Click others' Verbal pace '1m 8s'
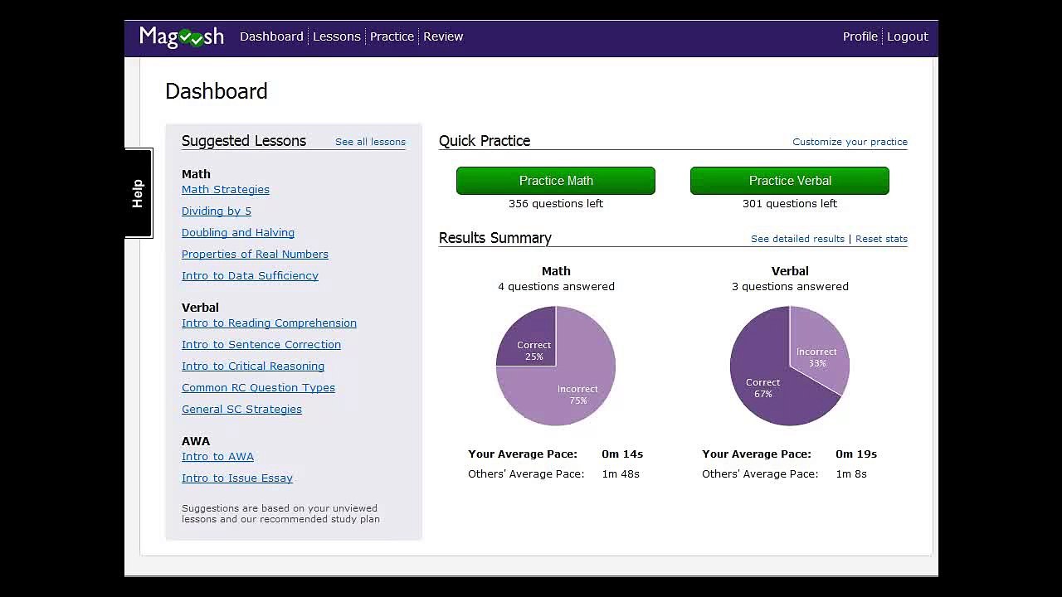1062x597 pixels. click(x=851, y=473)
